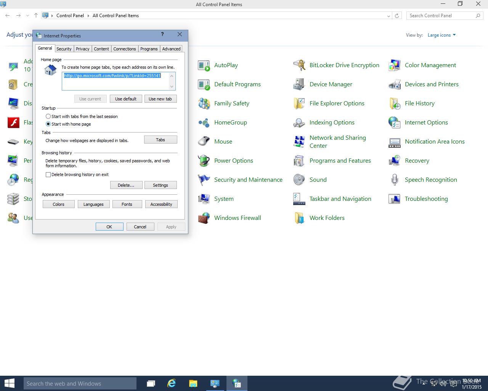Open File Explorer from the taskbar
The image size is (488, 391).
coord(193,383)
